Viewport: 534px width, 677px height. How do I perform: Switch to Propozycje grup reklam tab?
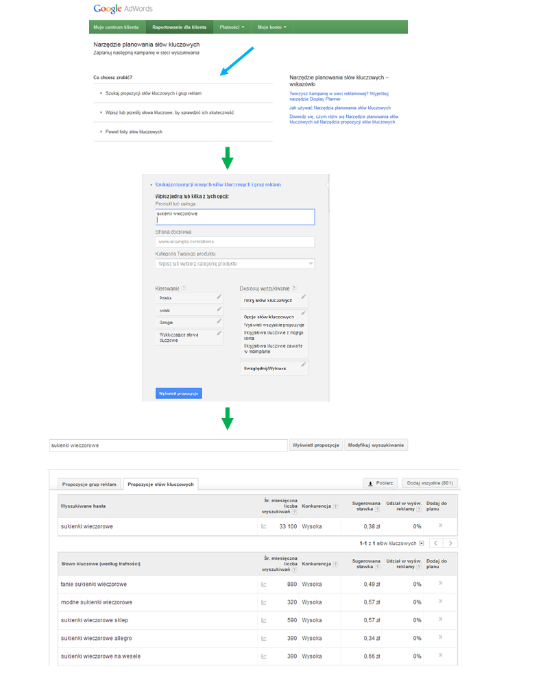click(90, 484)
